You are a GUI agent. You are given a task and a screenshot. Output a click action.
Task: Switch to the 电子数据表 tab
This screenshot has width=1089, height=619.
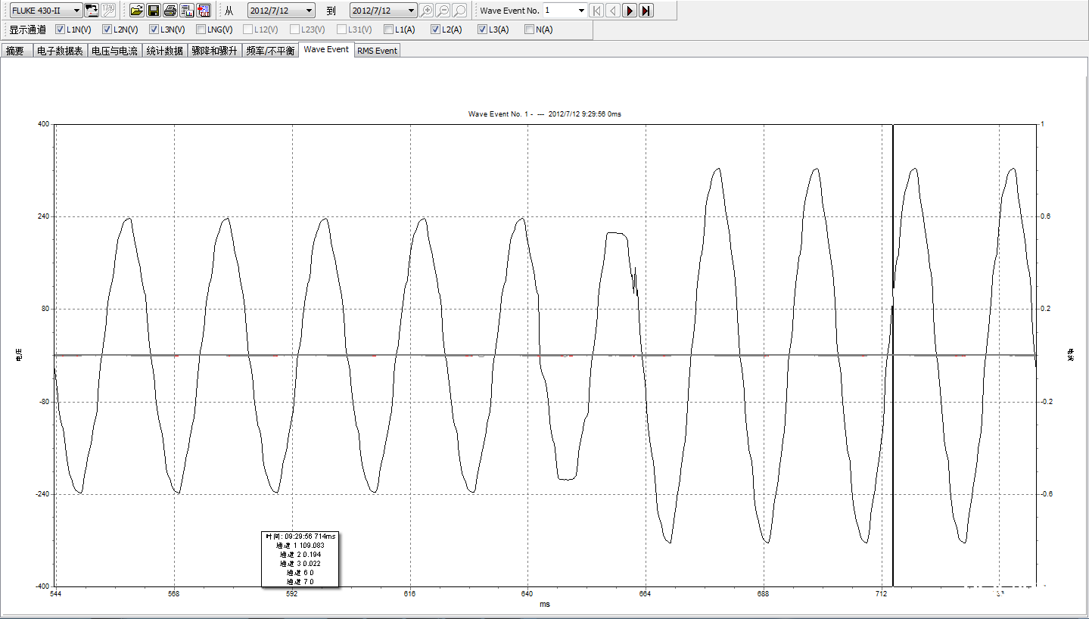click(x=60, y=51)
